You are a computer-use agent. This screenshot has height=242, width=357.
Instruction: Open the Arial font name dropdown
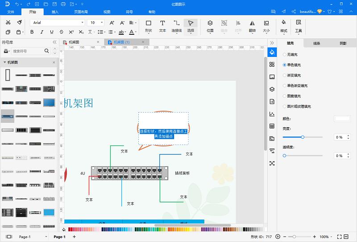tap(57, 22)
